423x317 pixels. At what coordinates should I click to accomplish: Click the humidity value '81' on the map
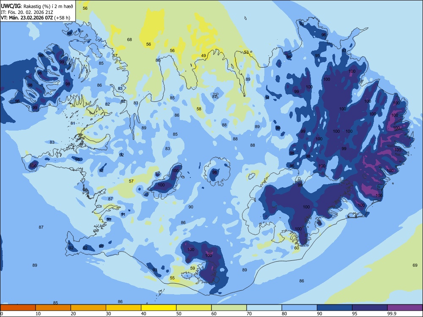point(73,123)
